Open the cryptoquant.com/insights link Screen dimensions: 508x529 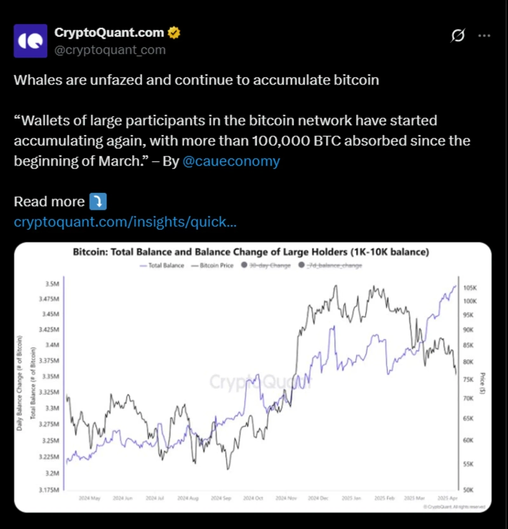[126, 222]
